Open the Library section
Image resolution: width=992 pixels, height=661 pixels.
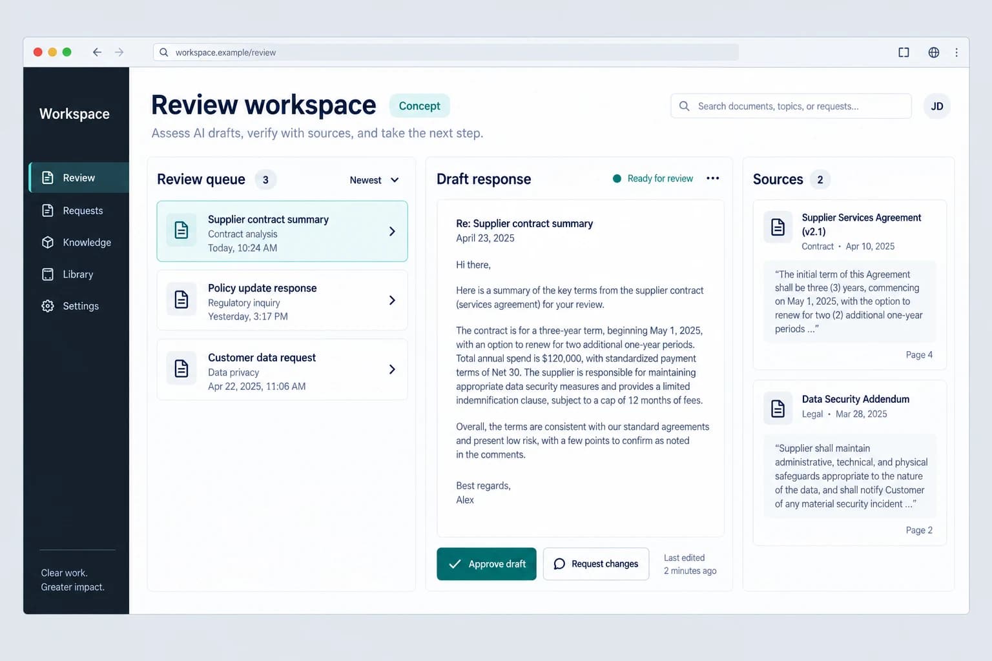pos(79,274)
